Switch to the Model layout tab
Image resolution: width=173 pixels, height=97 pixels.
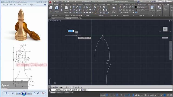click(53, 92)
